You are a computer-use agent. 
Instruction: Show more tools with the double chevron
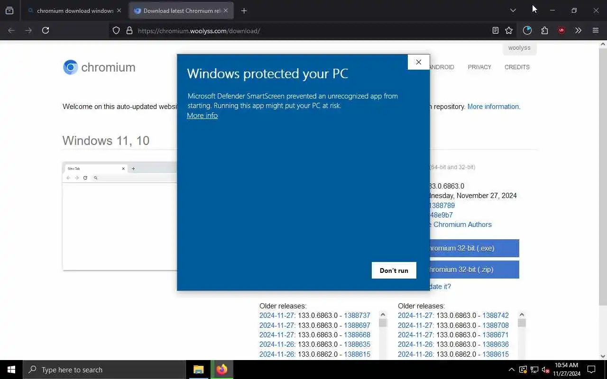578,30
